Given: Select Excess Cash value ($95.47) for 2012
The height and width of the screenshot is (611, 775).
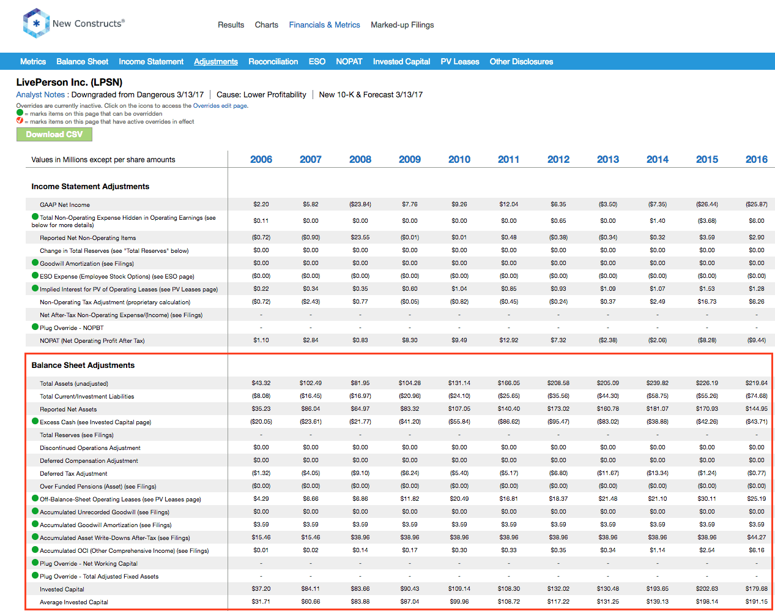Looking at the screenshot, I should [558, 421].
